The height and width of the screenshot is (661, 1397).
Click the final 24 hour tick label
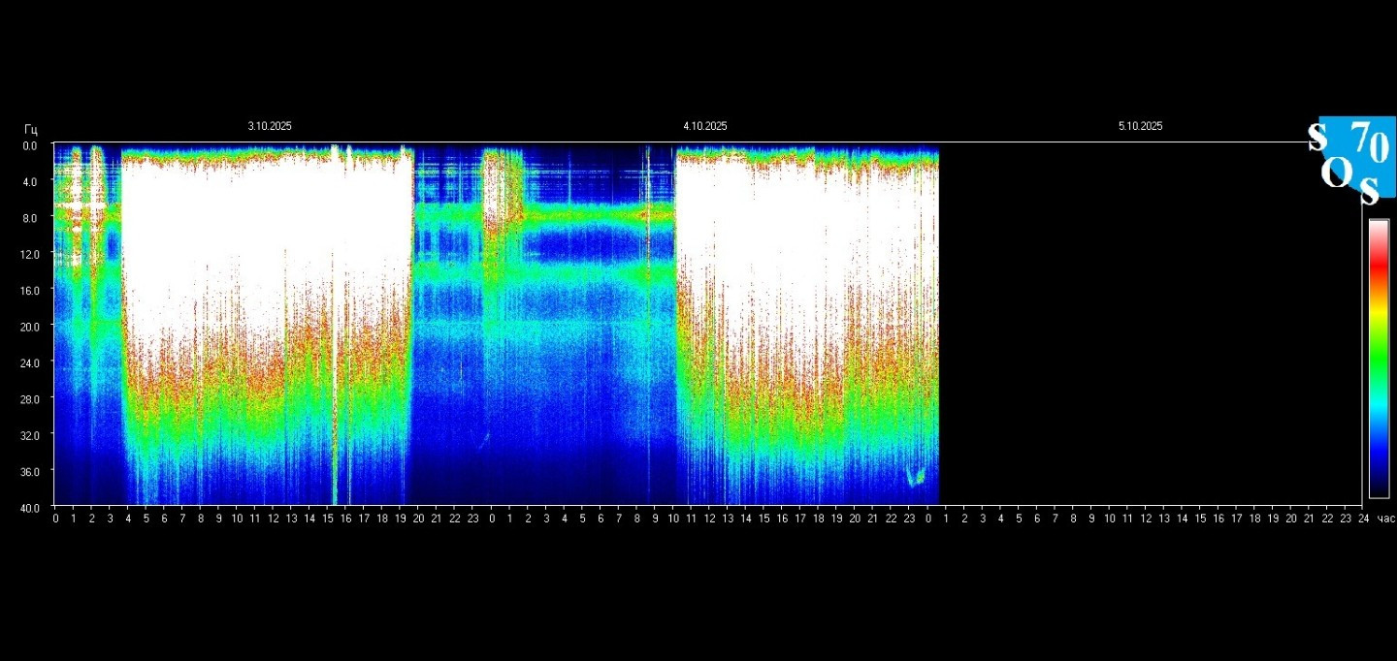pos(1363,519)
